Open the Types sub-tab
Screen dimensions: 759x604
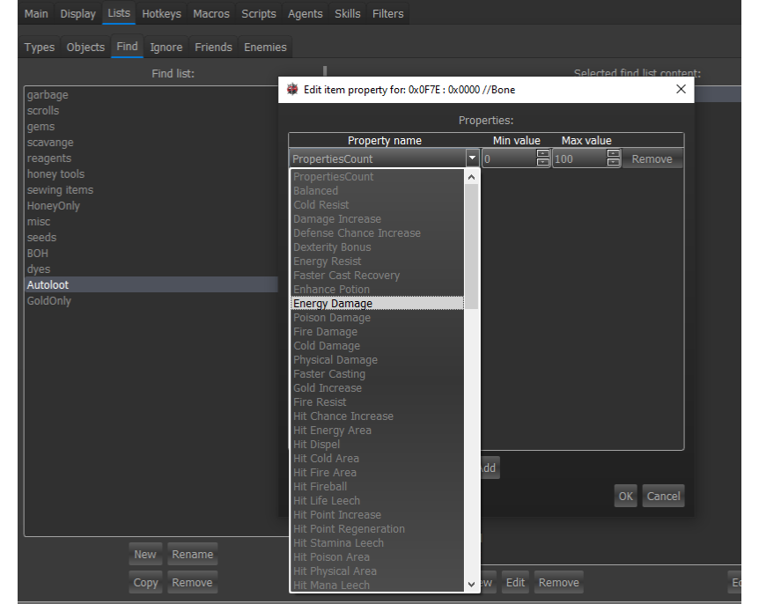tap(40, 47)
